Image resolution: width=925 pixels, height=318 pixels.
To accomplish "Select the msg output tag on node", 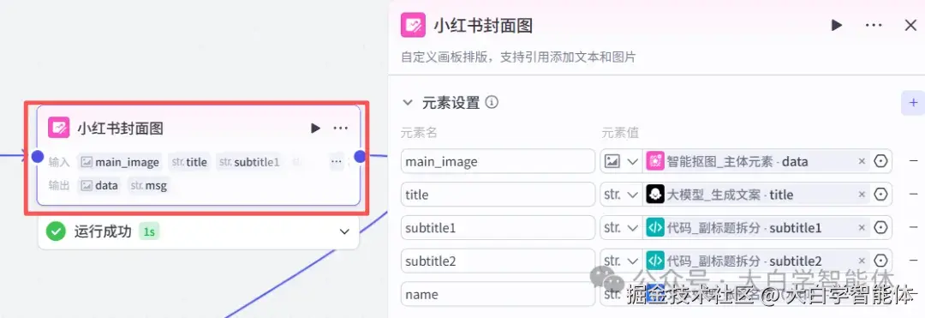I will click(149, 185).
